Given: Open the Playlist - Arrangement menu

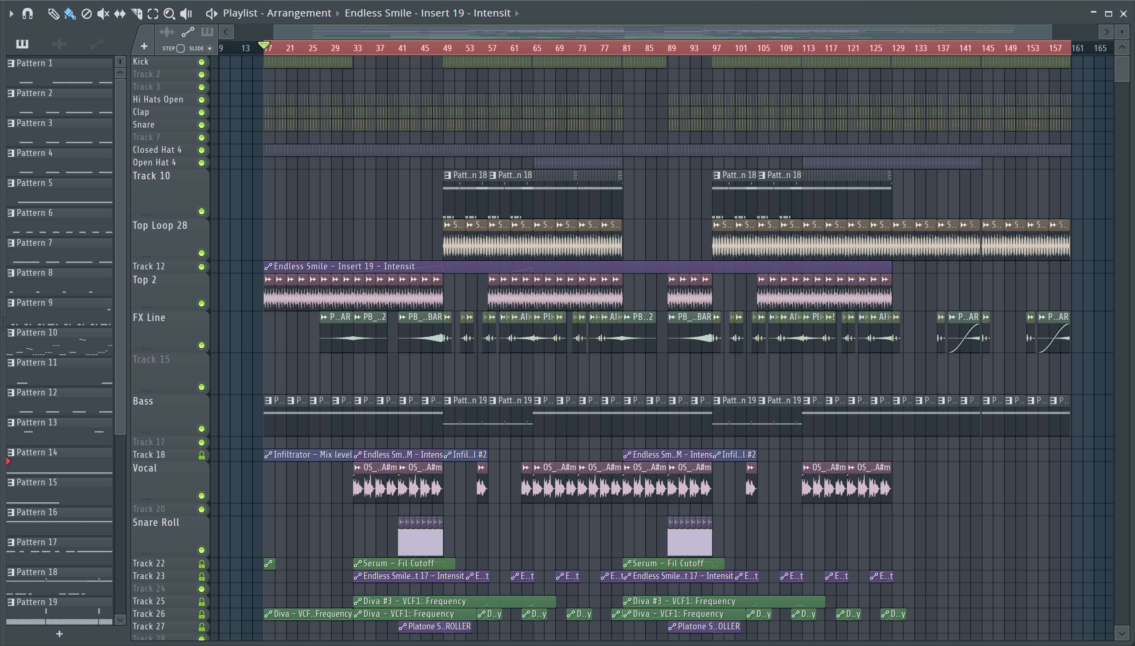Looking at the screenshot, I should pos(277,13).
